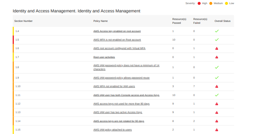Click the red warning icon for section 1.6
259x134 pixels.
click(x=217, y=48)
